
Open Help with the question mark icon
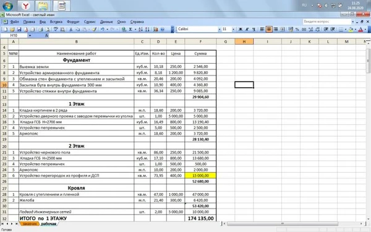(162, 29)
